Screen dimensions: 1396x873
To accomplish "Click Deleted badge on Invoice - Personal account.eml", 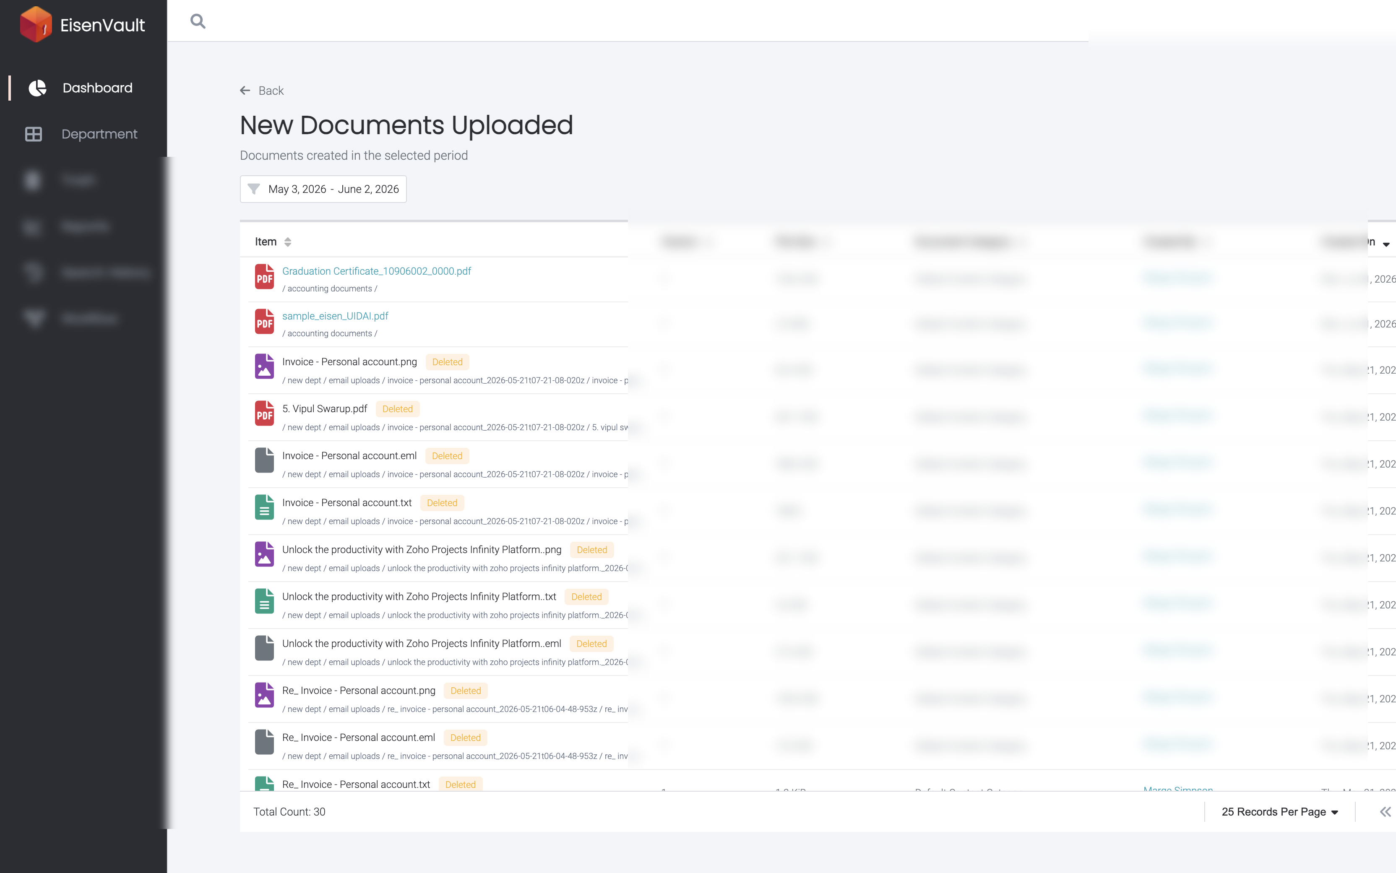I will 447,456.
